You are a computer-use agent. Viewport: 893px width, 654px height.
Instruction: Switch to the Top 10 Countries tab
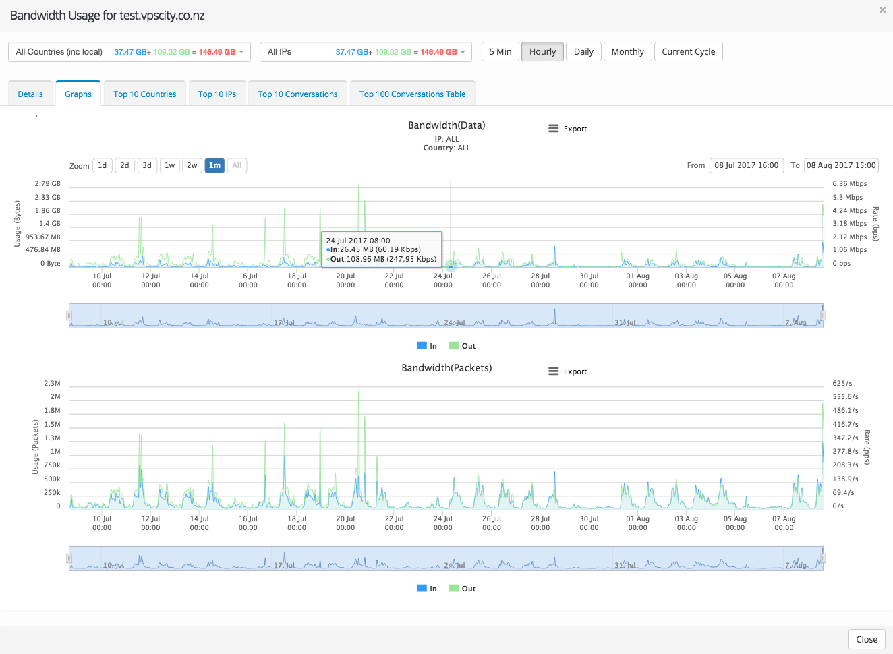[145, 94]
